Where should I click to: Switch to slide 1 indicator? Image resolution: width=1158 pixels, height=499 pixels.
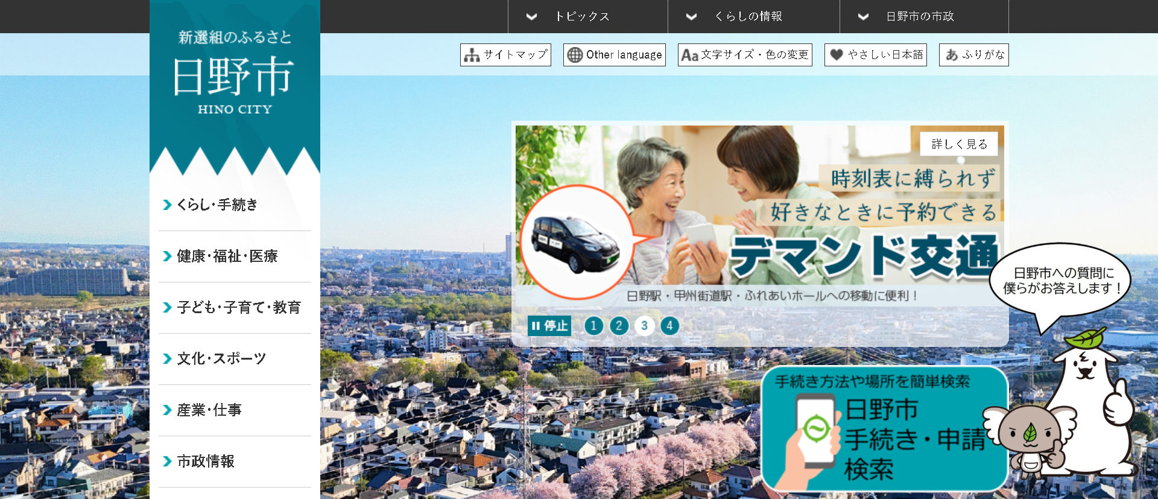[x=593, y=326]
